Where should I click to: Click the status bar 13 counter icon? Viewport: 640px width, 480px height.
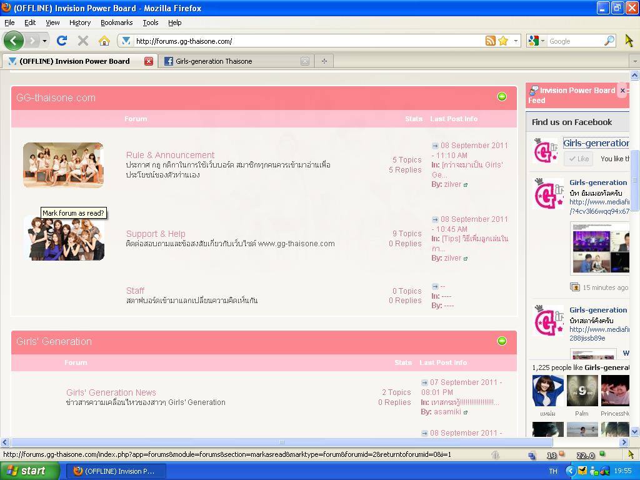tap(552, 455)
